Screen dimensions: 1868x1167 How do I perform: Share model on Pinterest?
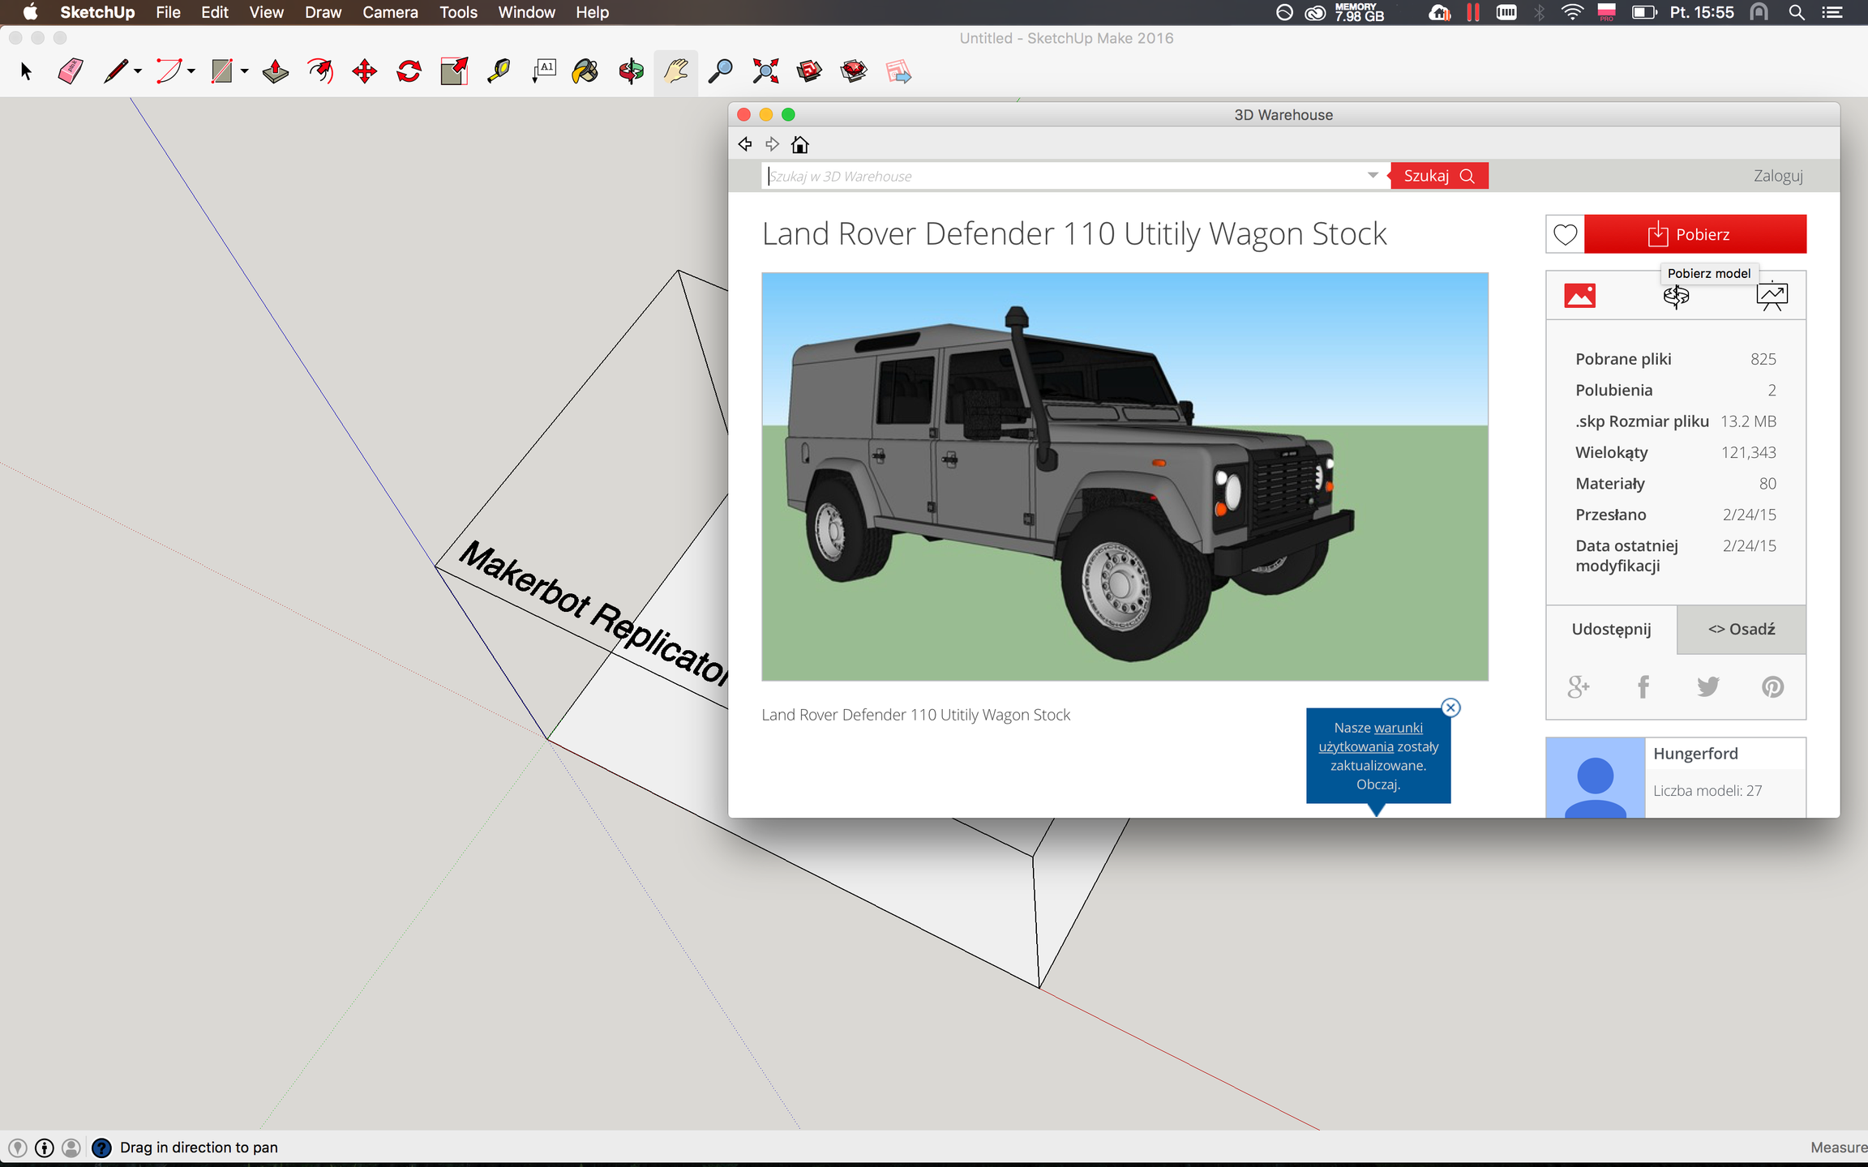click(1773, 687)
